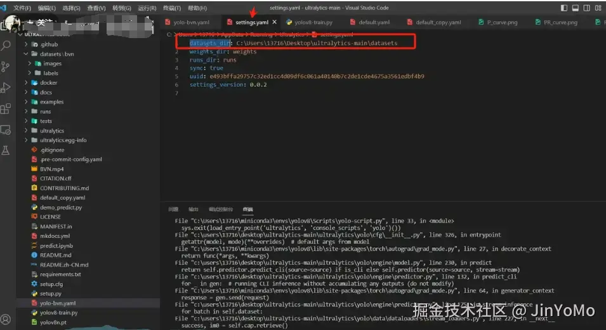The height and width of the screenshot is (330, 606).
Task: Open setup.py file
Action: coord(50,294)
